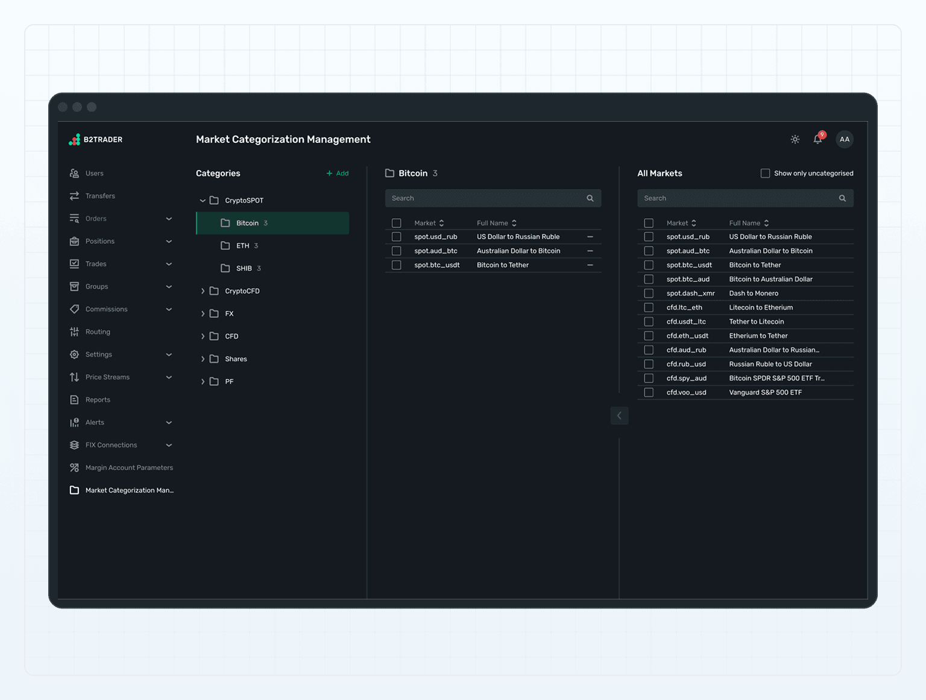Enable Show only uncategorised checkbox
This screenshot has width=926, height=700.
pos(765,173)
